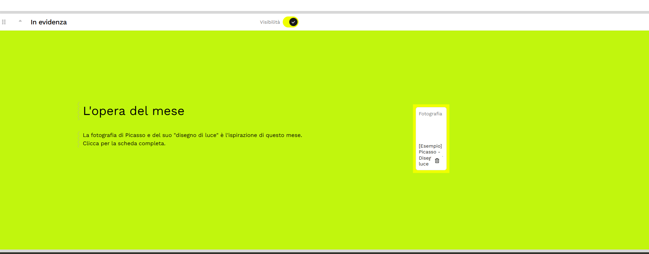Collapse the In evidenza section arrow
649x254 pixels.
(x=20, y=21)
